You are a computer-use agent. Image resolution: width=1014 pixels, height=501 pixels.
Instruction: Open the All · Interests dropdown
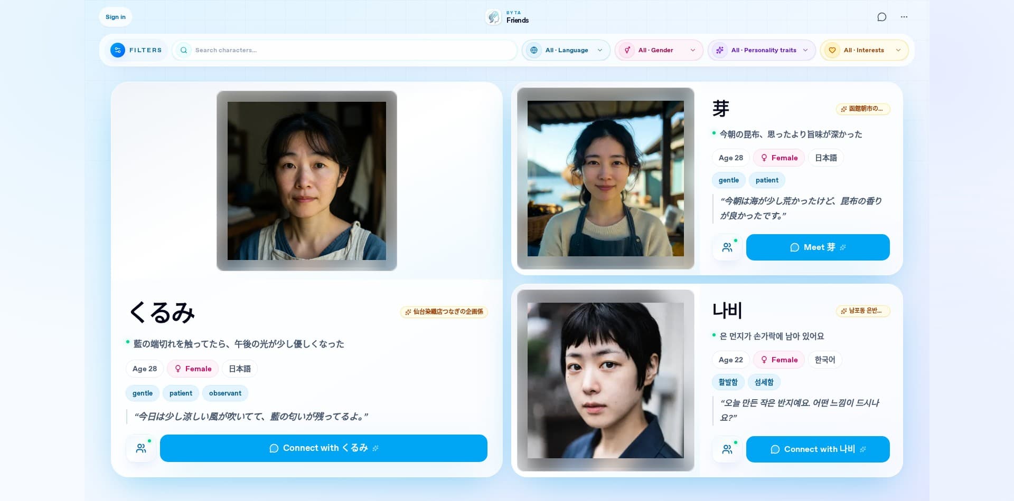tap(864, 50)
